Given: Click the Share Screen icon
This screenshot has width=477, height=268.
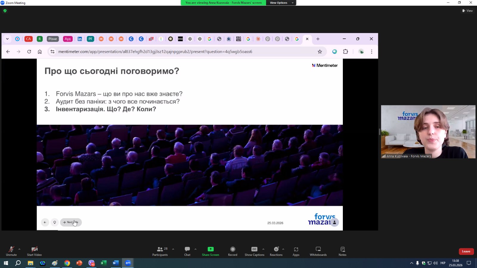Looking at the screenshot, I should click(210, 249).
